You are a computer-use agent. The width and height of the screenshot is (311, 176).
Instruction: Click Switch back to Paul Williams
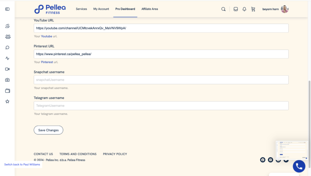click(22, 165)
